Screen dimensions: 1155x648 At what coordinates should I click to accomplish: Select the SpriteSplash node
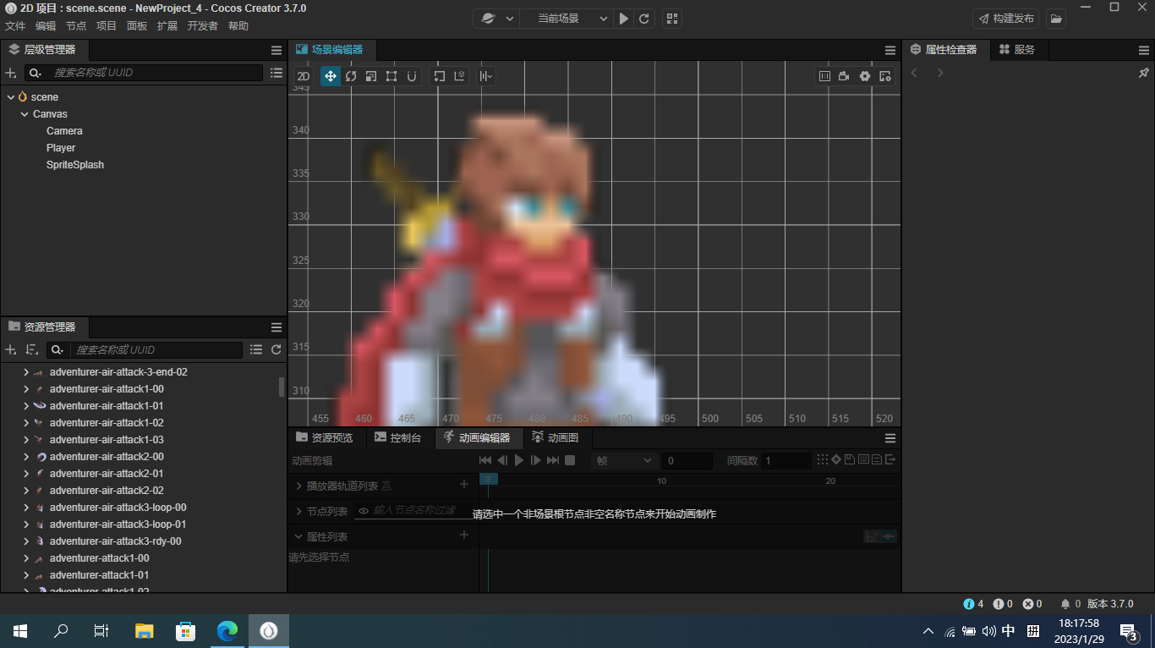[75, 165]
